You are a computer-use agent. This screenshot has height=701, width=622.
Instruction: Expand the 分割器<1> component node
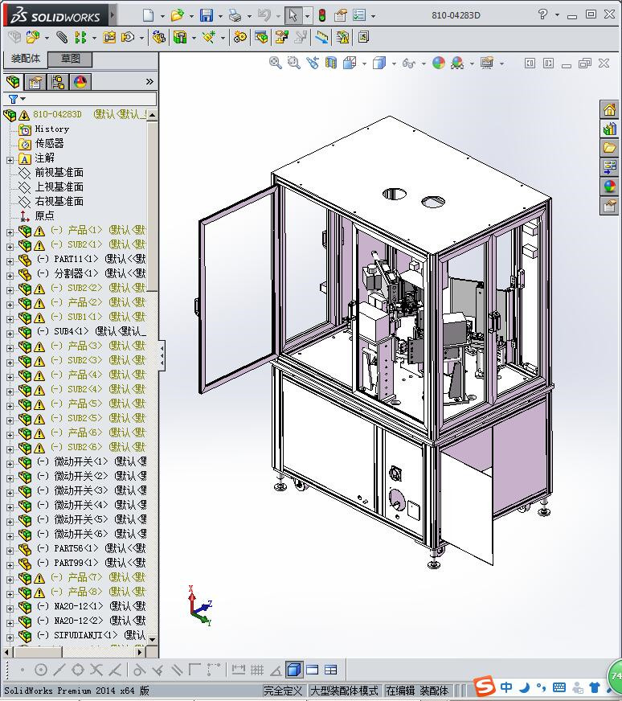click(x=10, y=276)
